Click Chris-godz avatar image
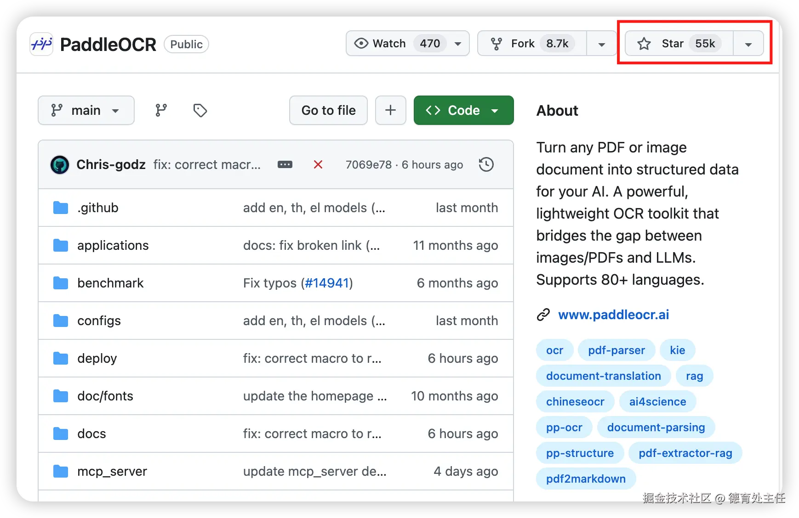Viewport: 799px width, 518px height. [60, 164]
